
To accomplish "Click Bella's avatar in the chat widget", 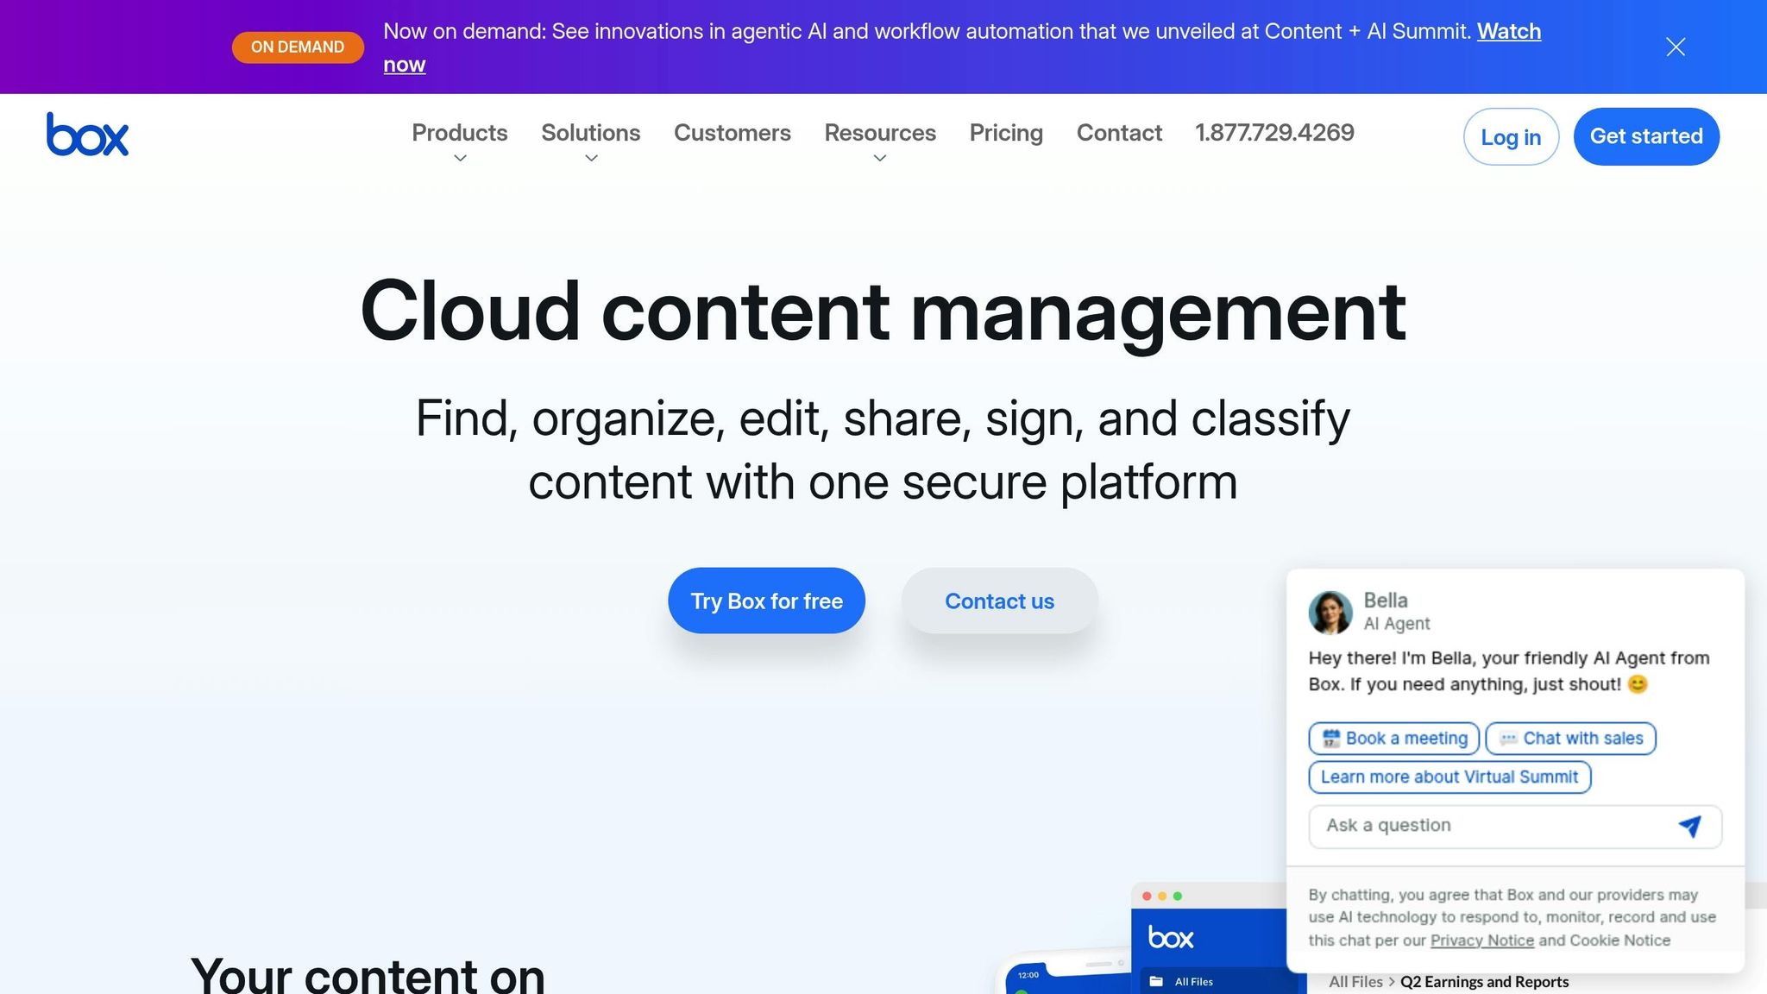I will coord(1330,612).
